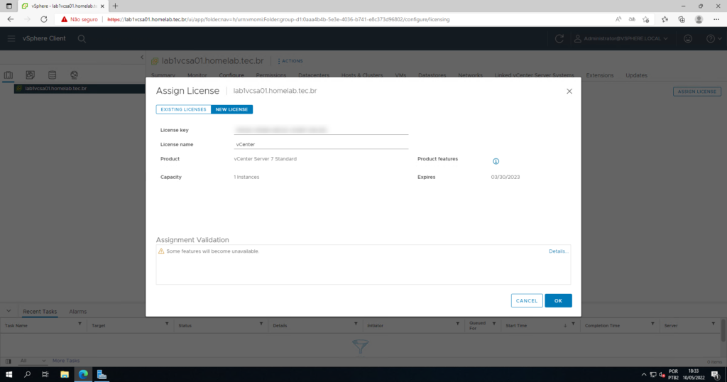Open the help question mark menu
The image size is (727, 382).
point(714,38)
